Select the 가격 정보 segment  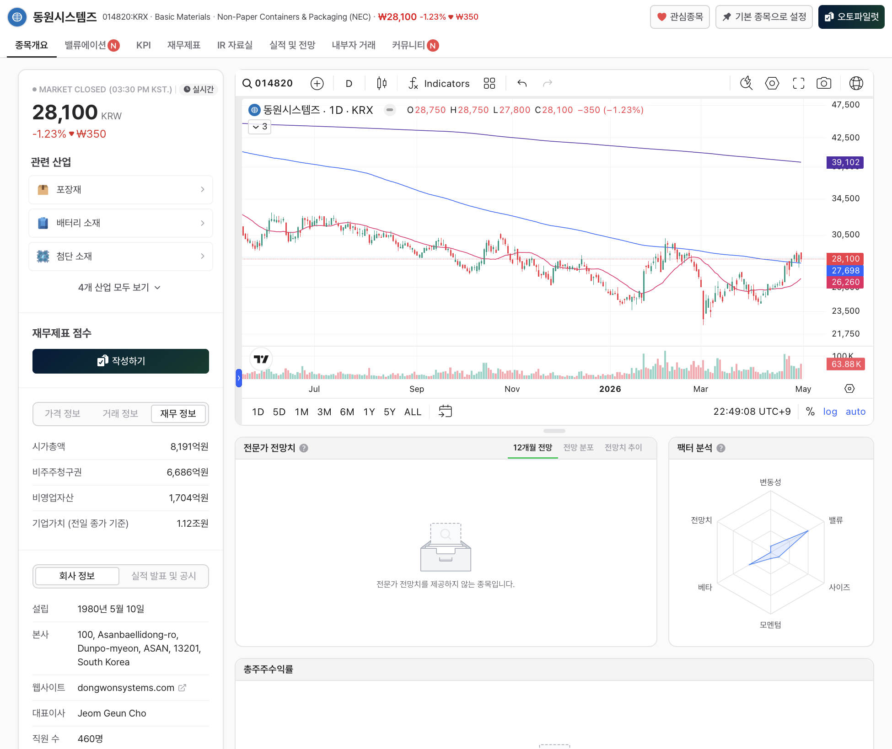click(63, 414)
